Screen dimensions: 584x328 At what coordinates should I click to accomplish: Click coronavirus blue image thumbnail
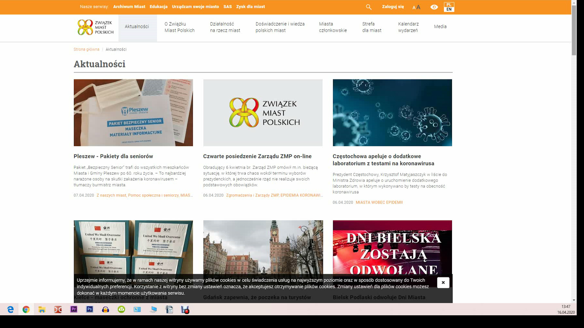392,113
